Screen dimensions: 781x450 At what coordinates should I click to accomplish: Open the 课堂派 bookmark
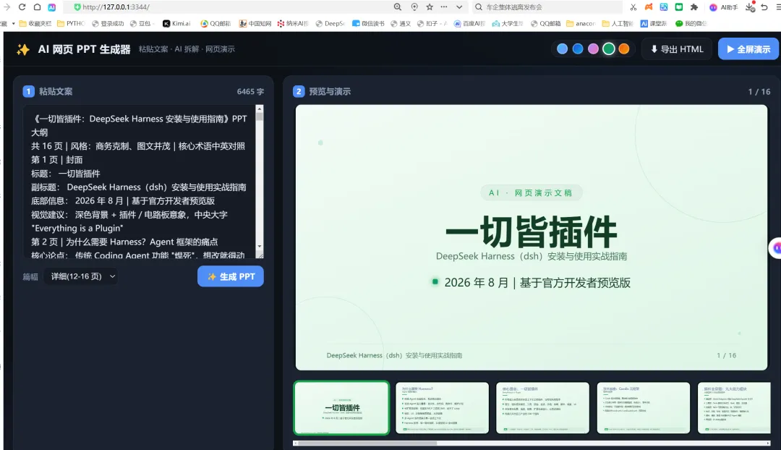(654, 23)
